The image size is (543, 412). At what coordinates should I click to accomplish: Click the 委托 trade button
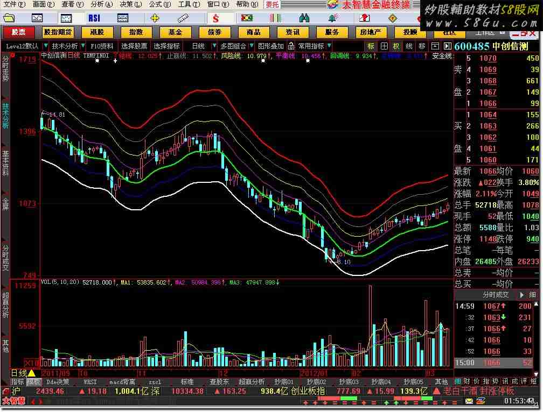coord(272,4)
